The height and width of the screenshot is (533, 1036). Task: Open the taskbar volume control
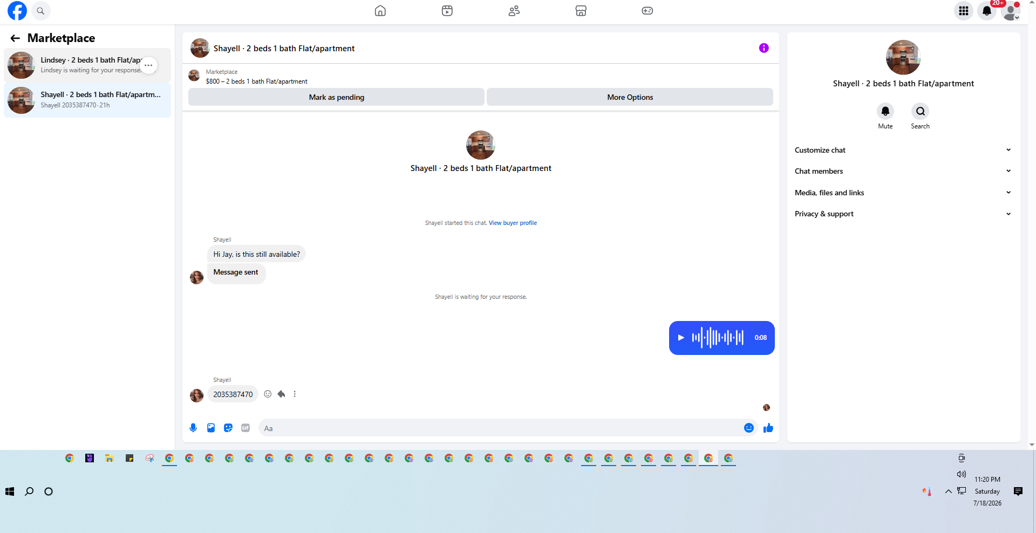click(961, 474)
